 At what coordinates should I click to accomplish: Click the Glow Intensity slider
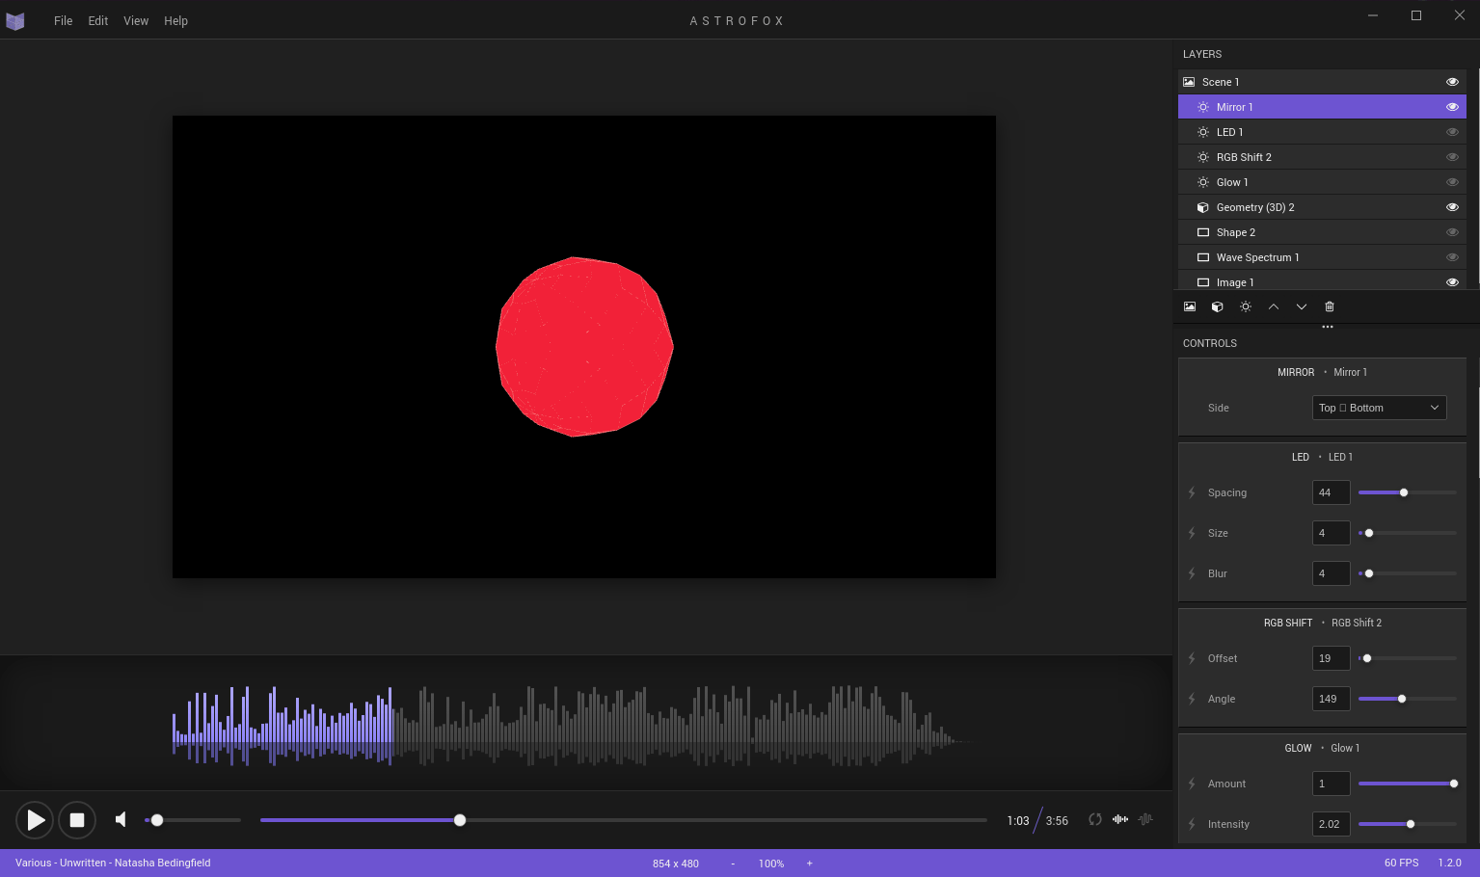click(x=1408, y=824)
